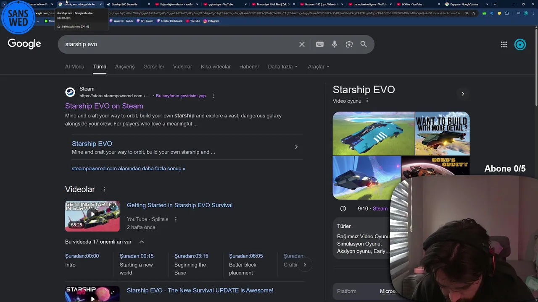538x302 pixels.
Task: Clear the search box with the X icon
Action: 302,44
